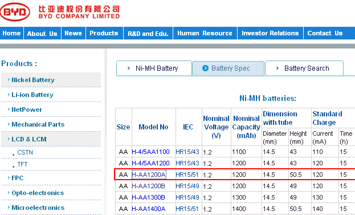Open model link H-4/5AA1200
Image resolution: width=355 pixels, height=215 pixels.
tap(150, 163)
